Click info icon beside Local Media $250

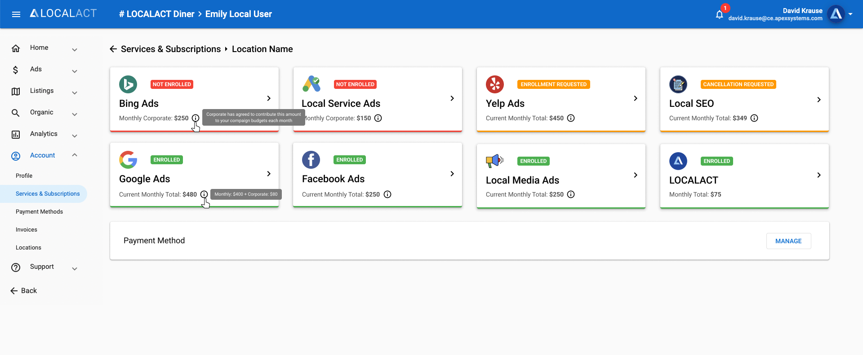point(571,194)
